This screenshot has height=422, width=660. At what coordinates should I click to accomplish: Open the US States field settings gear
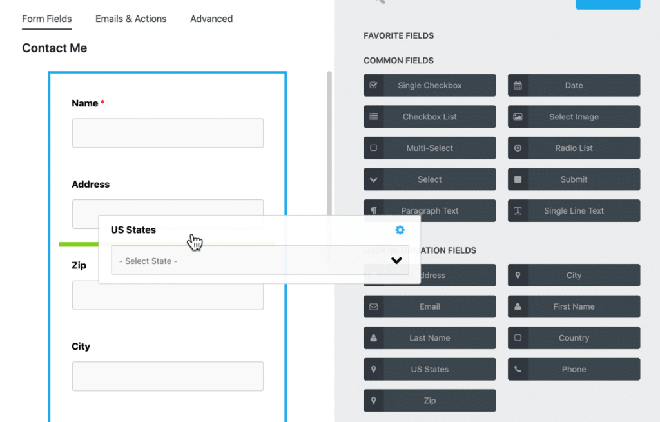(x=400, y=230)
